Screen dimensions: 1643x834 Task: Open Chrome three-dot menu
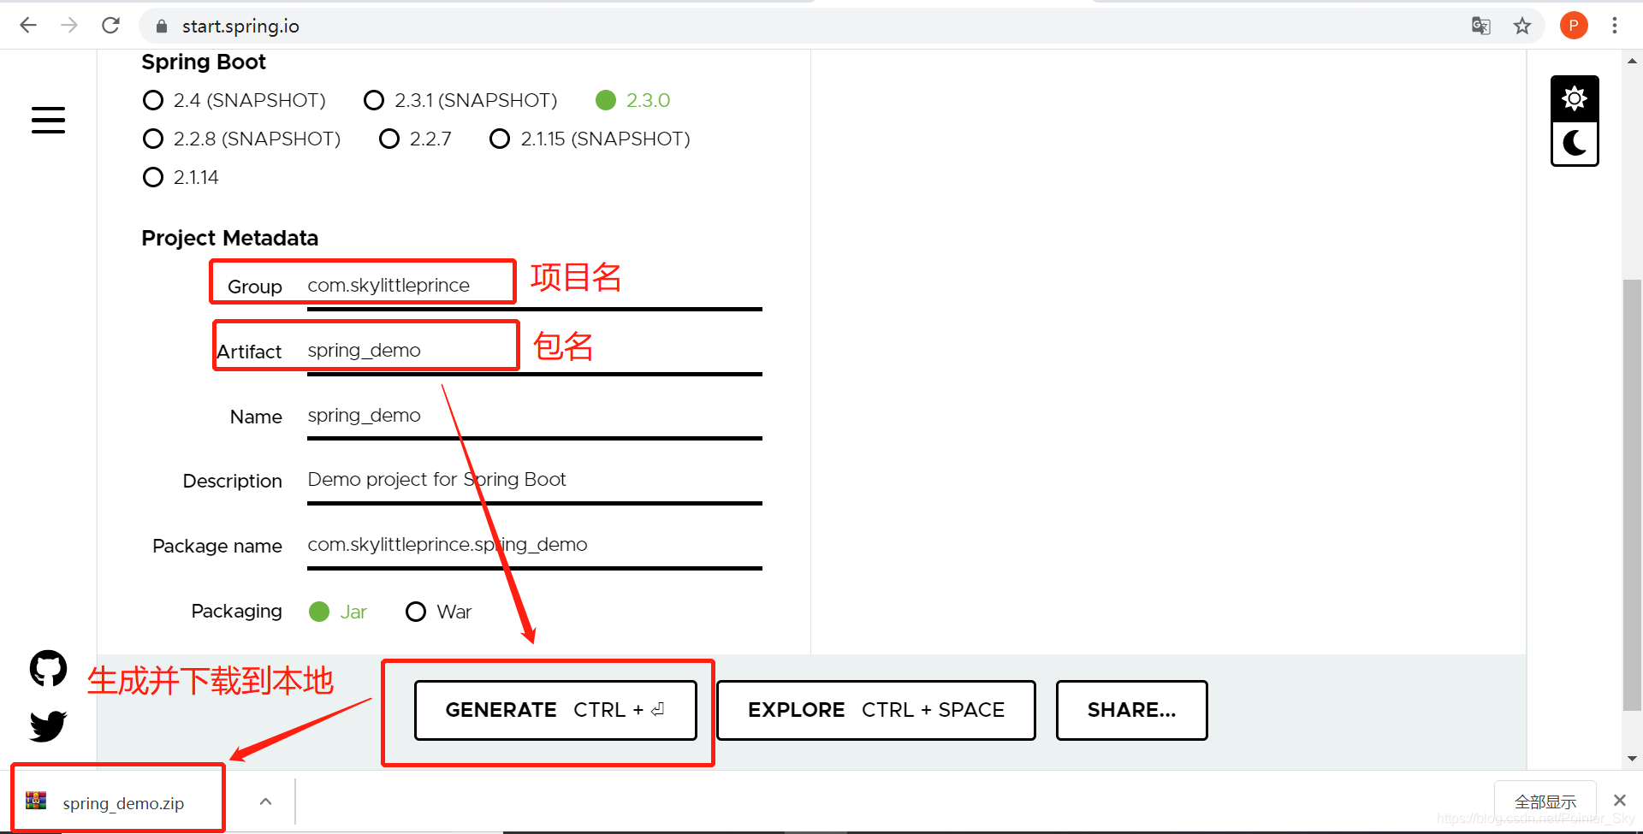[1615, 26]
